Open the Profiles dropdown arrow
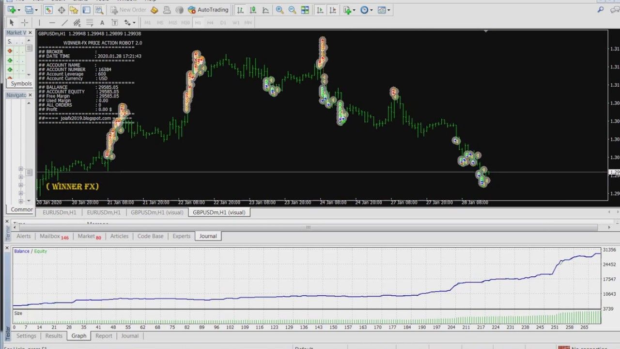Screen dimensions: 620x349 [36, 10]
